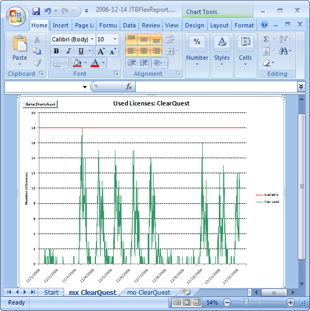Toggle Underline formatting
Screen dimensions: 310x311
81,51
